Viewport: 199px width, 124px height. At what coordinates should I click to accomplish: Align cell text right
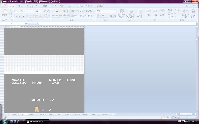(x=60, y=16)
